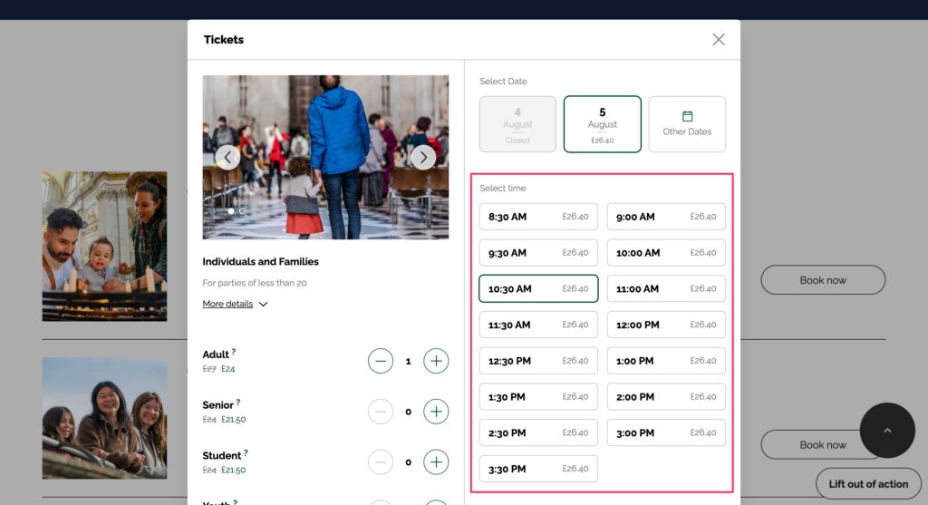Choose the 11:00 AM time slot
Screen dimensions: 928x505
pyautogui.click(x=666, y=289)
